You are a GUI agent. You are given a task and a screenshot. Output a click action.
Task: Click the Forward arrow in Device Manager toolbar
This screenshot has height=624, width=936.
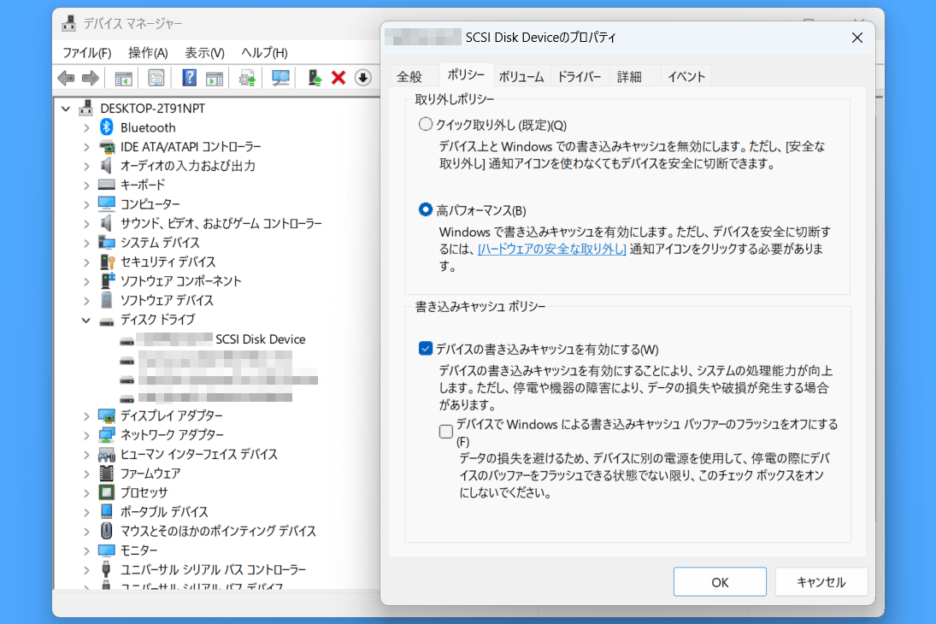pos(90,78)
